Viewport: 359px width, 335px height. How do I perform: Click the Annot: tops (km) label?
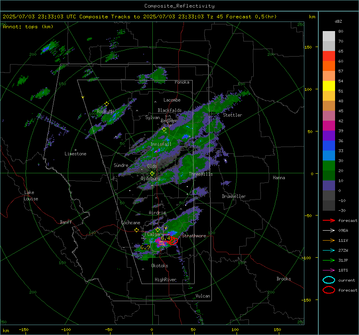[28, 27]
